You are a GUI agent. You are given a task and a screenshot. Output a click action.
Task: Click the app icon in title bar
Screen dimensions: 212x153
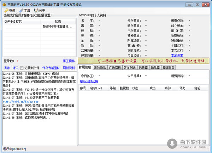pyautogui.click(x=4, y=5)
